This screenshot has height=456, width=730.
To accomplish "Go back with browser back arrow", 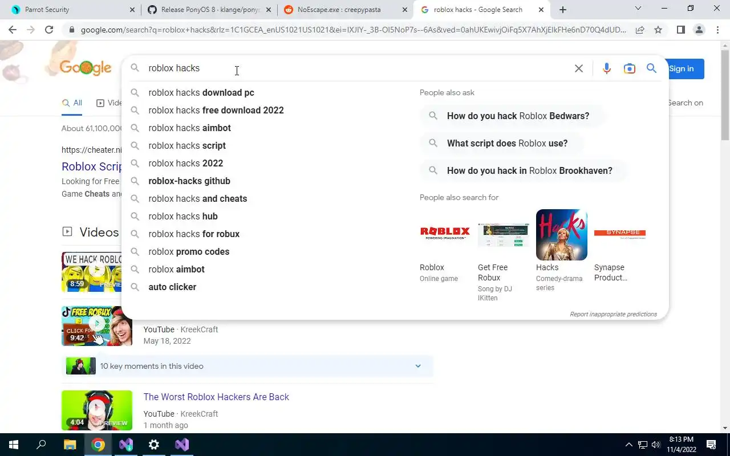I will pos(13,30).
